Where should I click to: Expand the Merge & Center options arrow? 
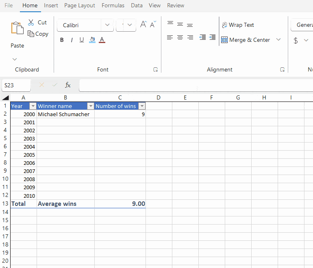point(278,40)
